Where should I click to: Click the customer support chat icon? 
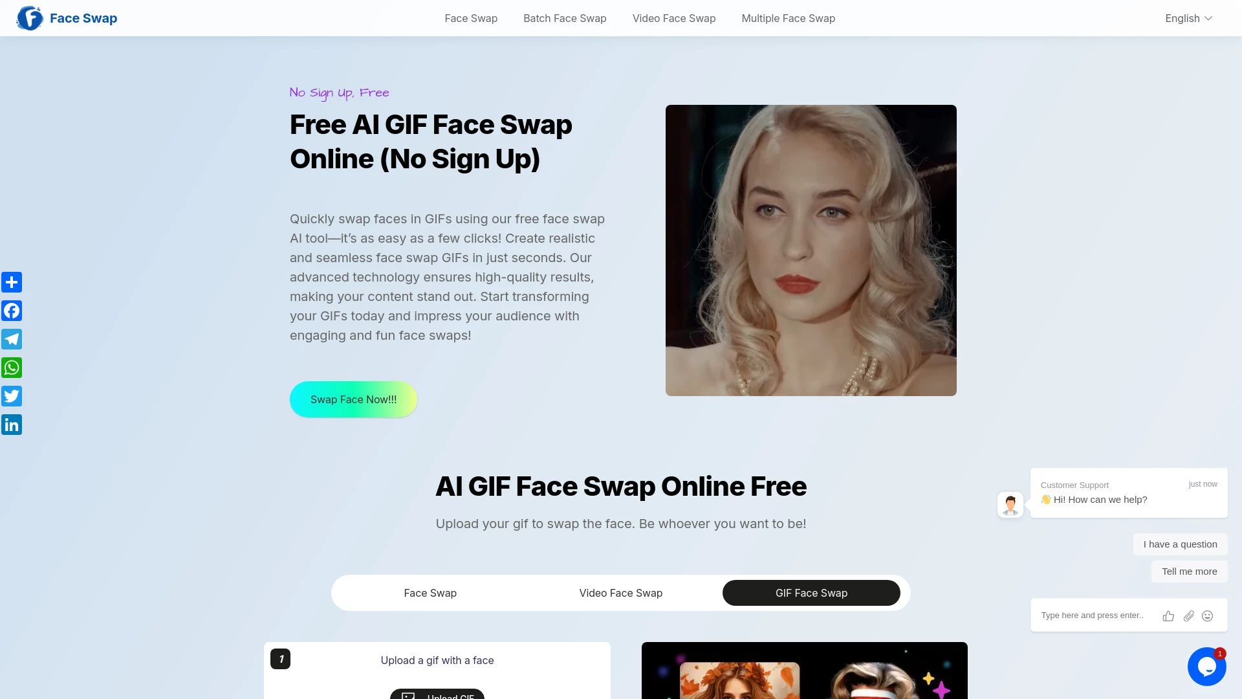pos(1207,667)
